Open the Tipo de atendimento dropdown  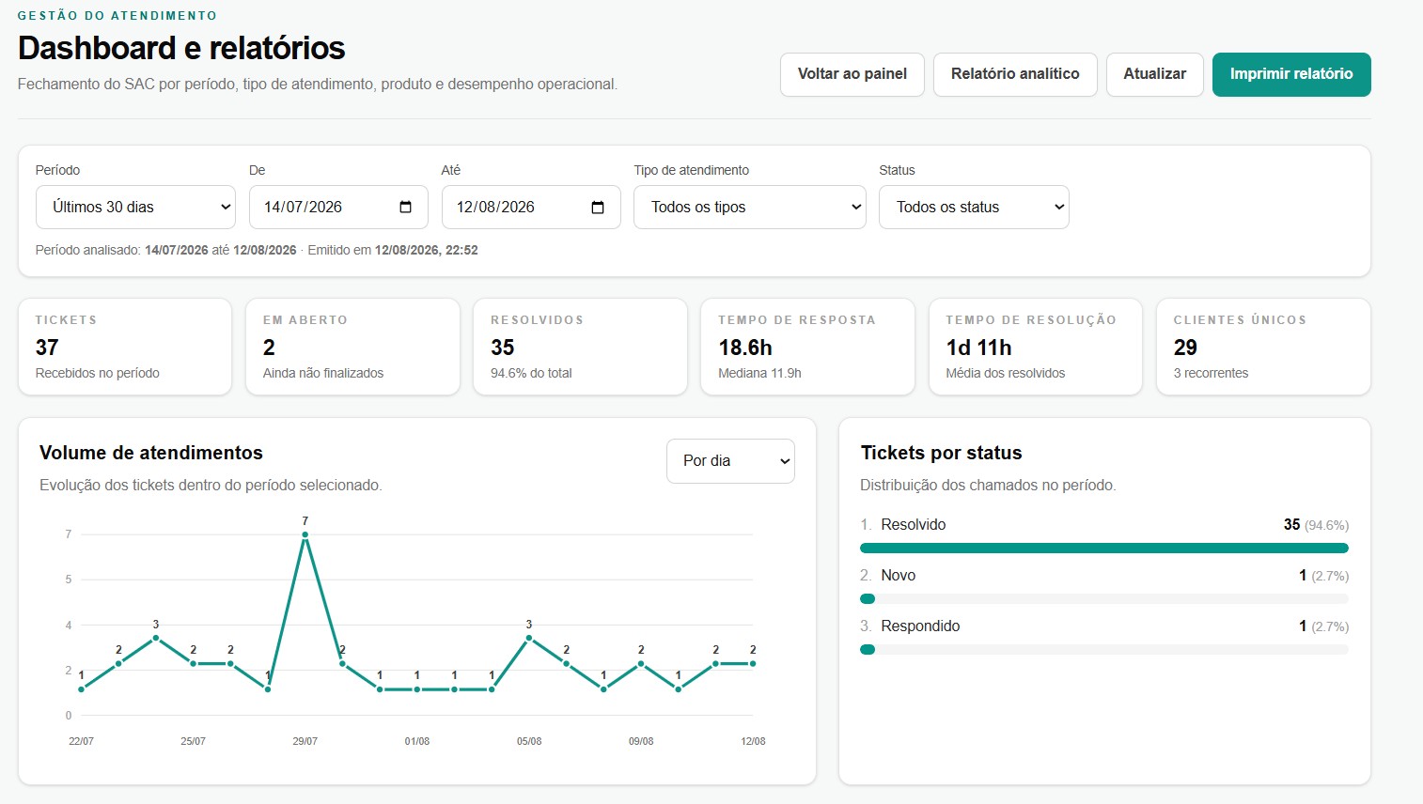[750, 207]
